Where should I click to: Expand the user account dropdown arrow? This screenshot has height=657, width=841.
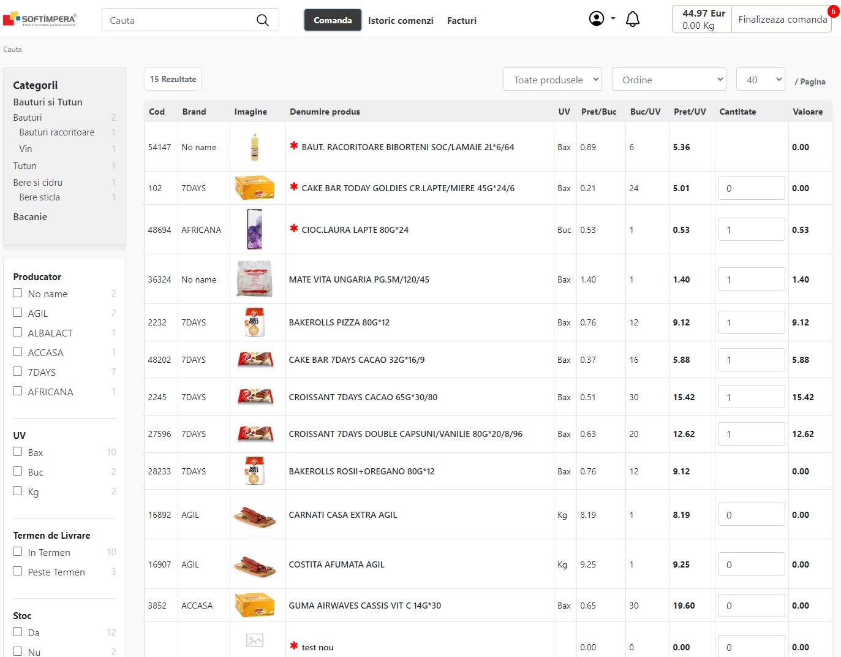coord(613,18)
